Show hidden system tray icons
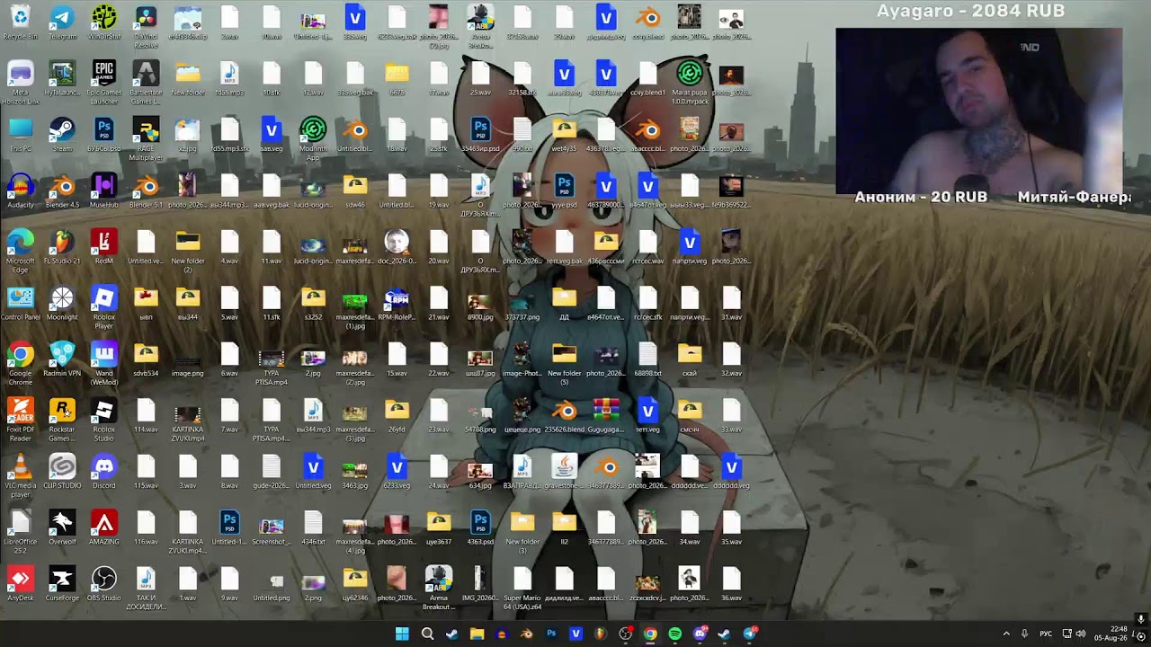Image resolution: width=1151 pixels, height=647 pixels. click(x=1006, y=634)
